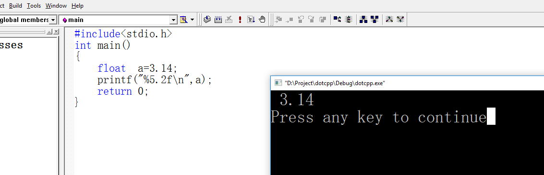Screen dimensions: 544x175
Task: Open the WizardBar actions dropdown arrow
Action: tap(192, 20)
